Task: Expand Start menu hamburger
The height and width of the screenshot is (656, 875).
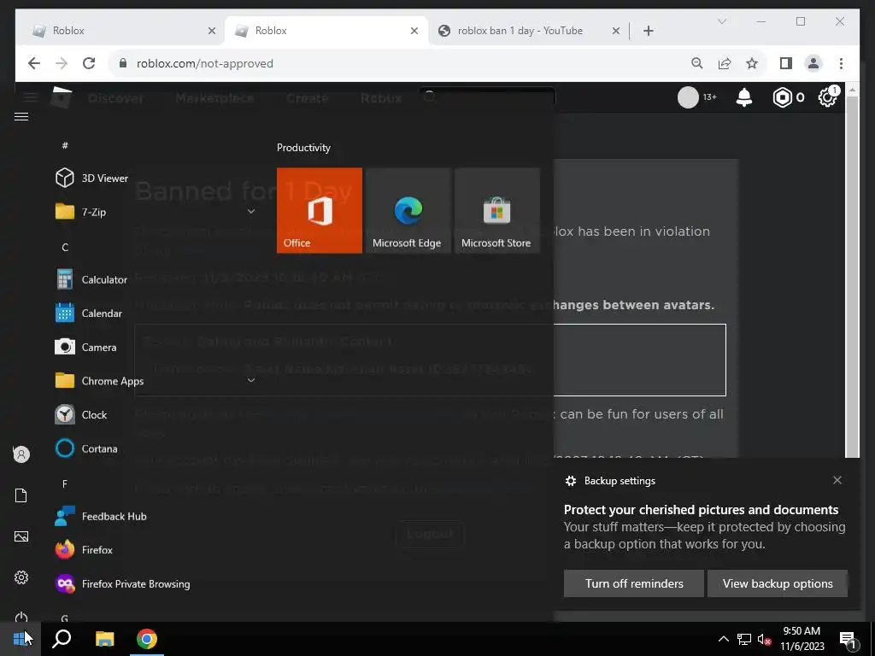Action: tap(21, 116)
